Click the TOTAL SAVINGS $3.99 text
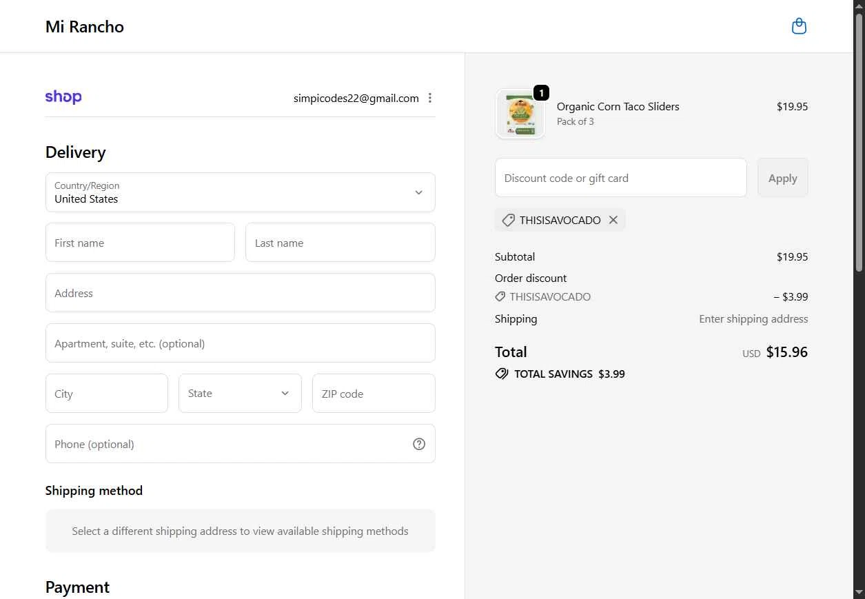Image resolution: width=865 pixels, height=599 pixels. (569, 374)
